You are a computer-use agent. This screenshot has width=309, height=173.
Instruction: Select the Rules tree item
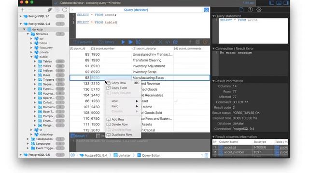coord(46,75)
